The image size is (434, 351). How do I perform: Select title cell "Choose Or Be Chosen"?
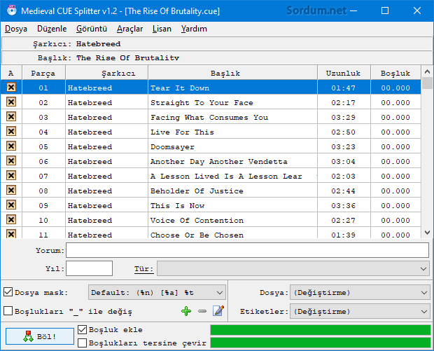click(x=233, y=233)
